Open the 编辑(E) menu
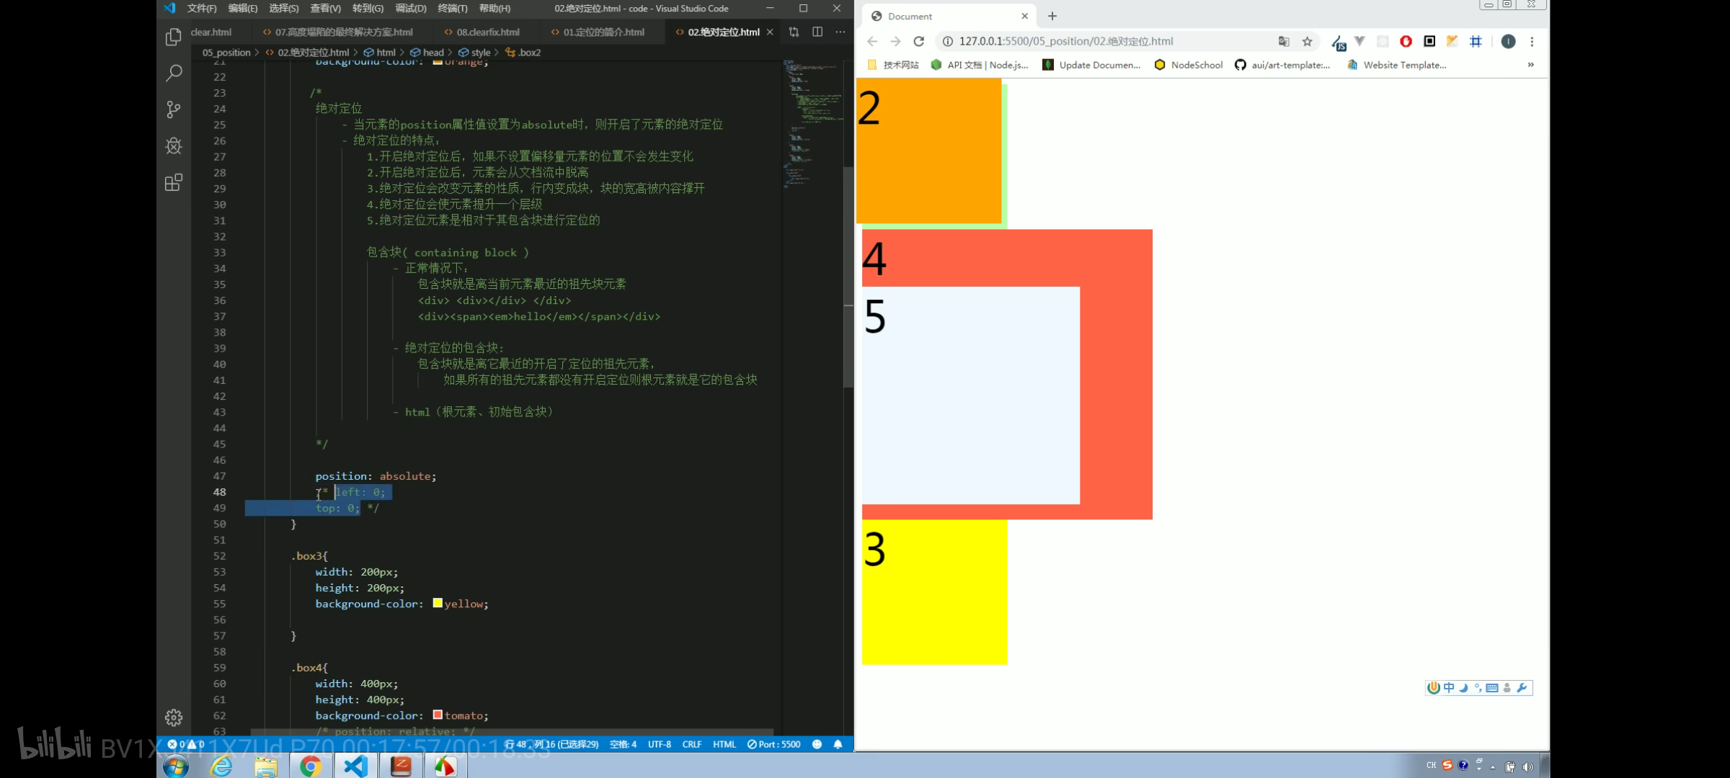Viewport: 1730px width, 778px height. 243,9
